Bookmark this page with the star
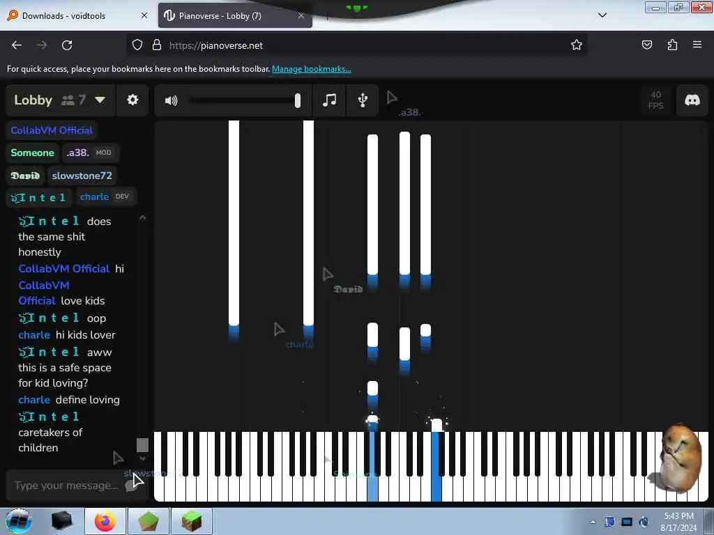714x535 pixels. 577,45
